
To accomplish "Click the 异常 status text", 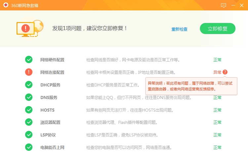I will [217, 72].
